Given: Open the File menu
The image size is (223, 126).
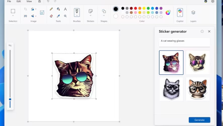Looking at the screenshot, I should (9, 1).
